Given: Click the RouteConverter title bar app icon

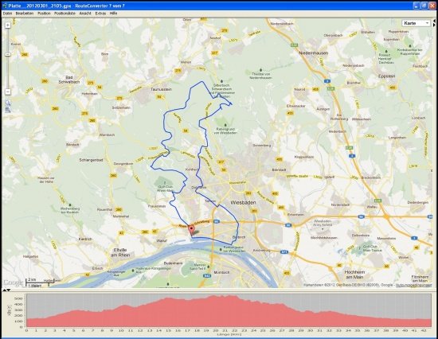Looking at the screenshot, I should point(4,6).
